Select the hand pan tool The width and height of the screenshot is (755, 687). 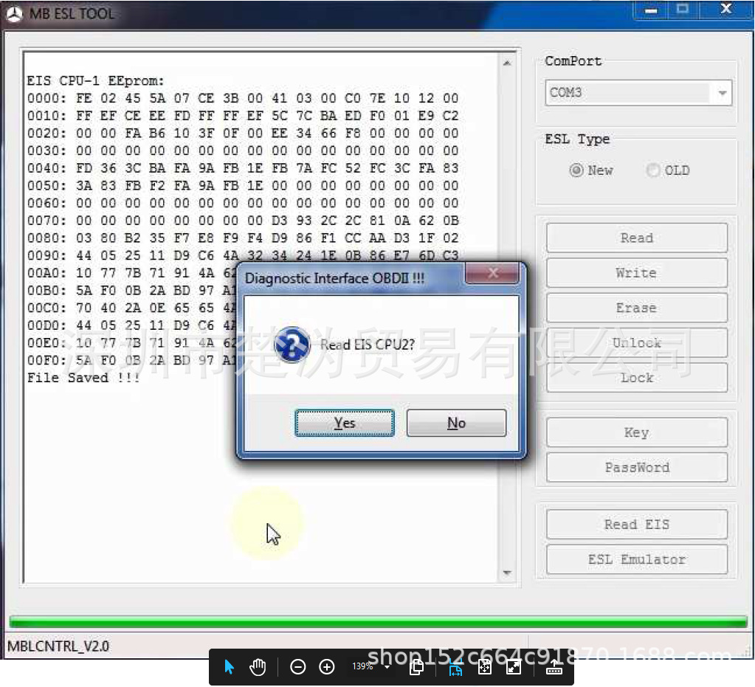258,667
